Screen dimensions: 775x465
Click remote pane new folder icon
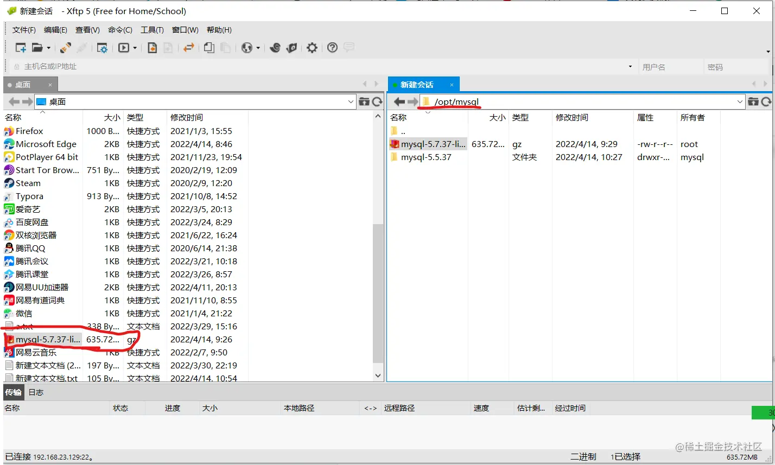pyautogui.click(x=753, y=101)
